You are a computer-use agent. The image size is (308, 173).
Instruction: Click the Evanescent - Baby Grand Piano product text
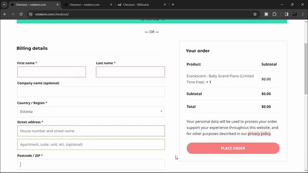tap(220, 79)
